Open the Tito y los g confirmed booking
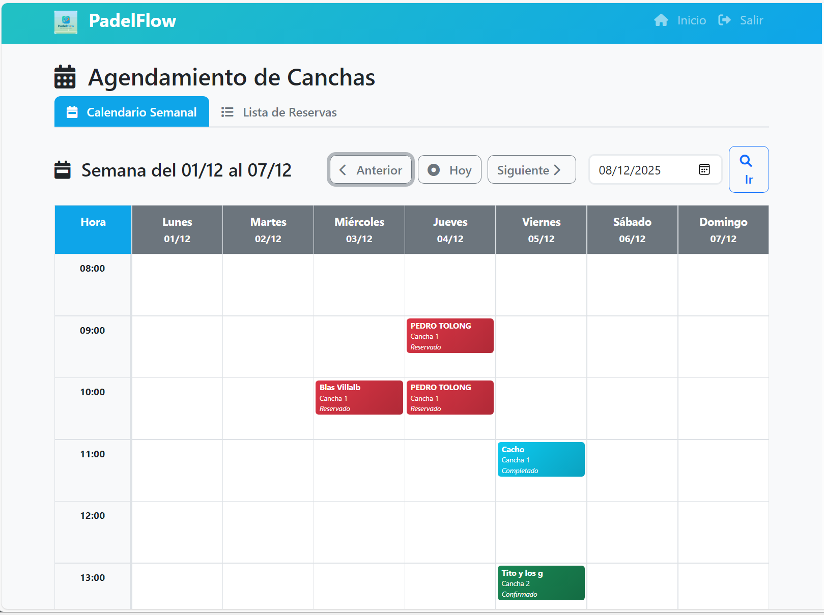Image resolution: width=824 pixels, height=615 pixels. (541, 583)
